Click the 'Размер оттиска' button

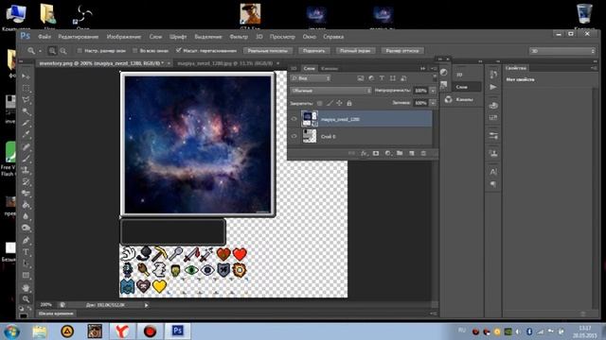402,51
